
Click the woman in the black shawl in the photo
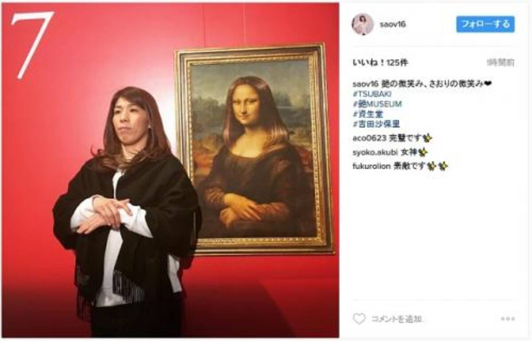126,213
